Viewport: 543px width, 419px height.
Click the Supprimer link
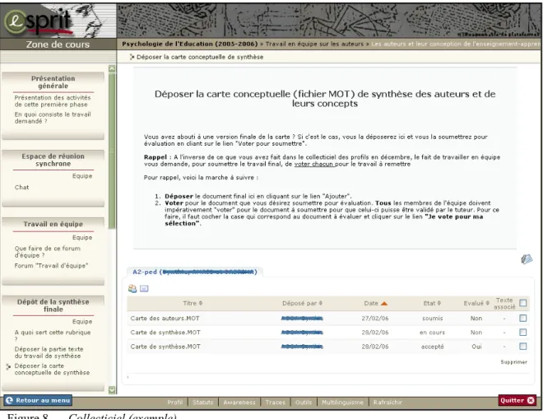(x=513, y=362)
